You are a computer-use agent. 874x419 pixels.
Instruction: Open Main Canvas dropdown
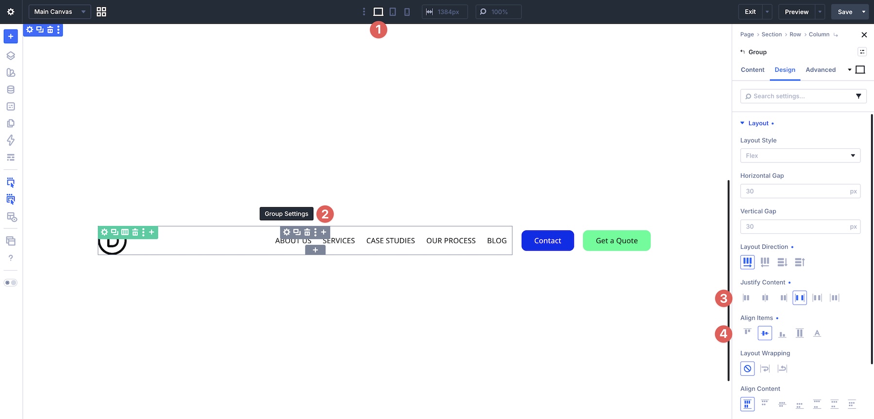60,12
